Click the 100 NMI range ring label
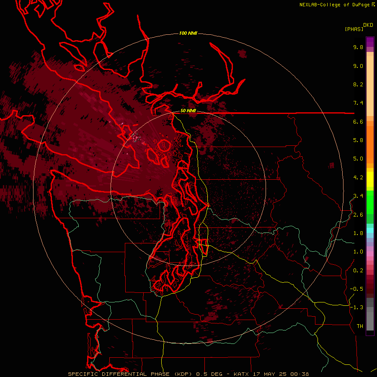The width and height of the screenshot is (377, 377). pyautogui.click(x=188, y=33)
